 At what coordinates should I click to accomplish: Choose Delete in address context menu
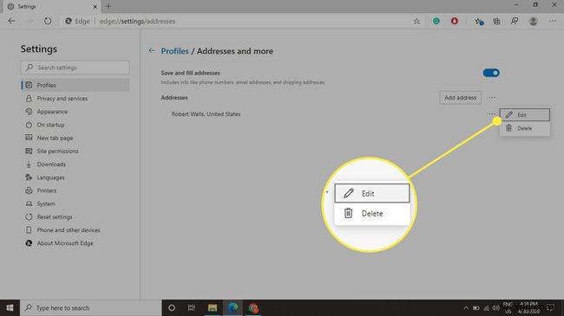coord(524,128)
